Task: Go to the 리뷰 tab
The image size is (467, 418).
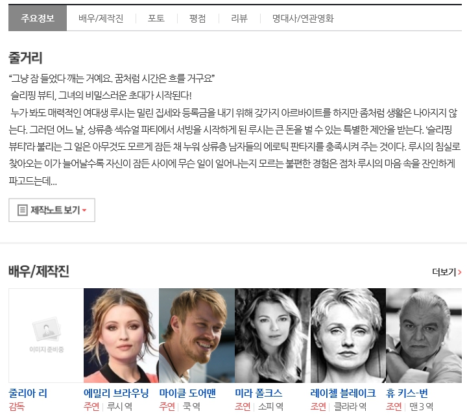Action: (239, 18)
